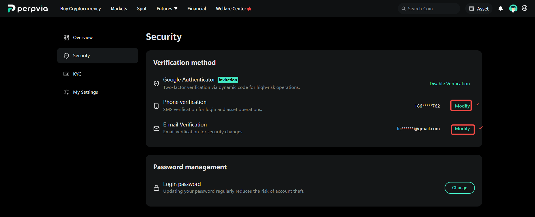Screen dimensions: 535x217
Task: Click the Perpvia logo
Action: click(28, 8)
